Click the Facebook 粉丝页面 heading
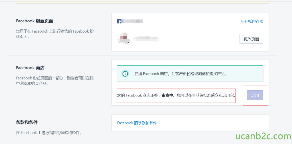Screen dimensions: 292x144 35,21
